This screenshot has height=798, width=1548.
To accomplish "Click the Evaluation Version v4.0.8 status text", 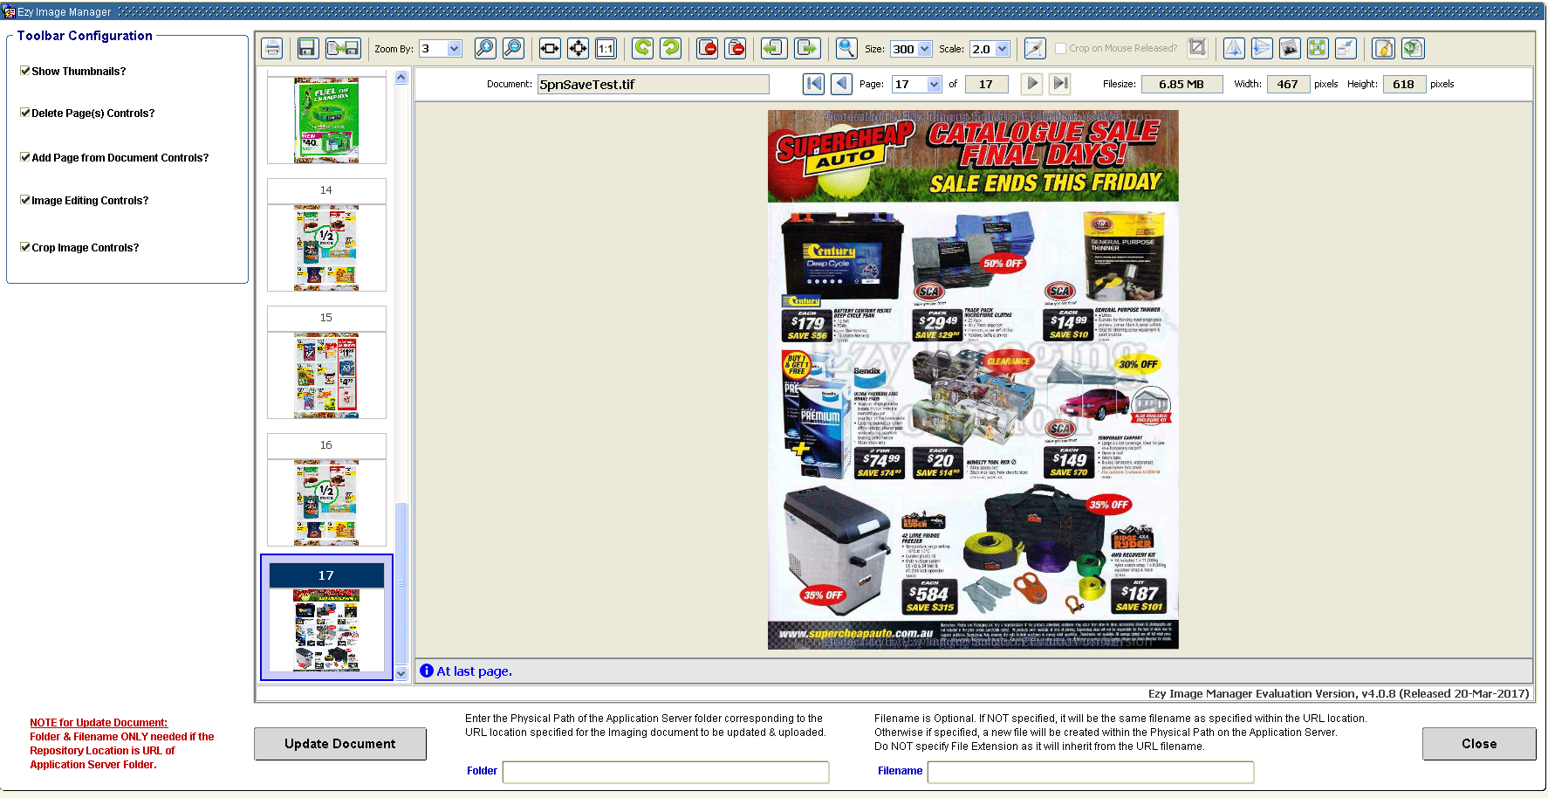I will click(x=1339, y=694).
